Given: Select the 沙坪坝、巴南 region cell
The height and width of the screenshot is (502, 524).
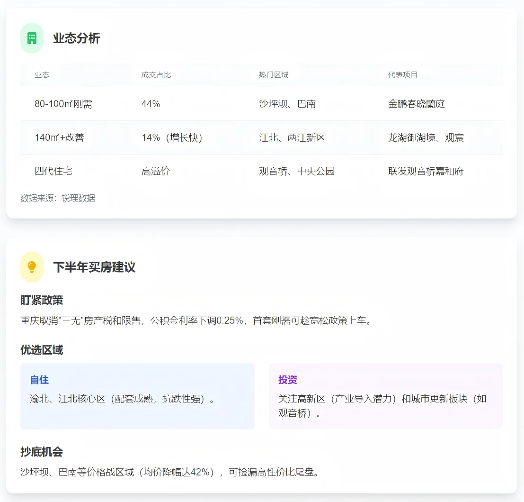Looking at the screenshot, I should 287,104.
